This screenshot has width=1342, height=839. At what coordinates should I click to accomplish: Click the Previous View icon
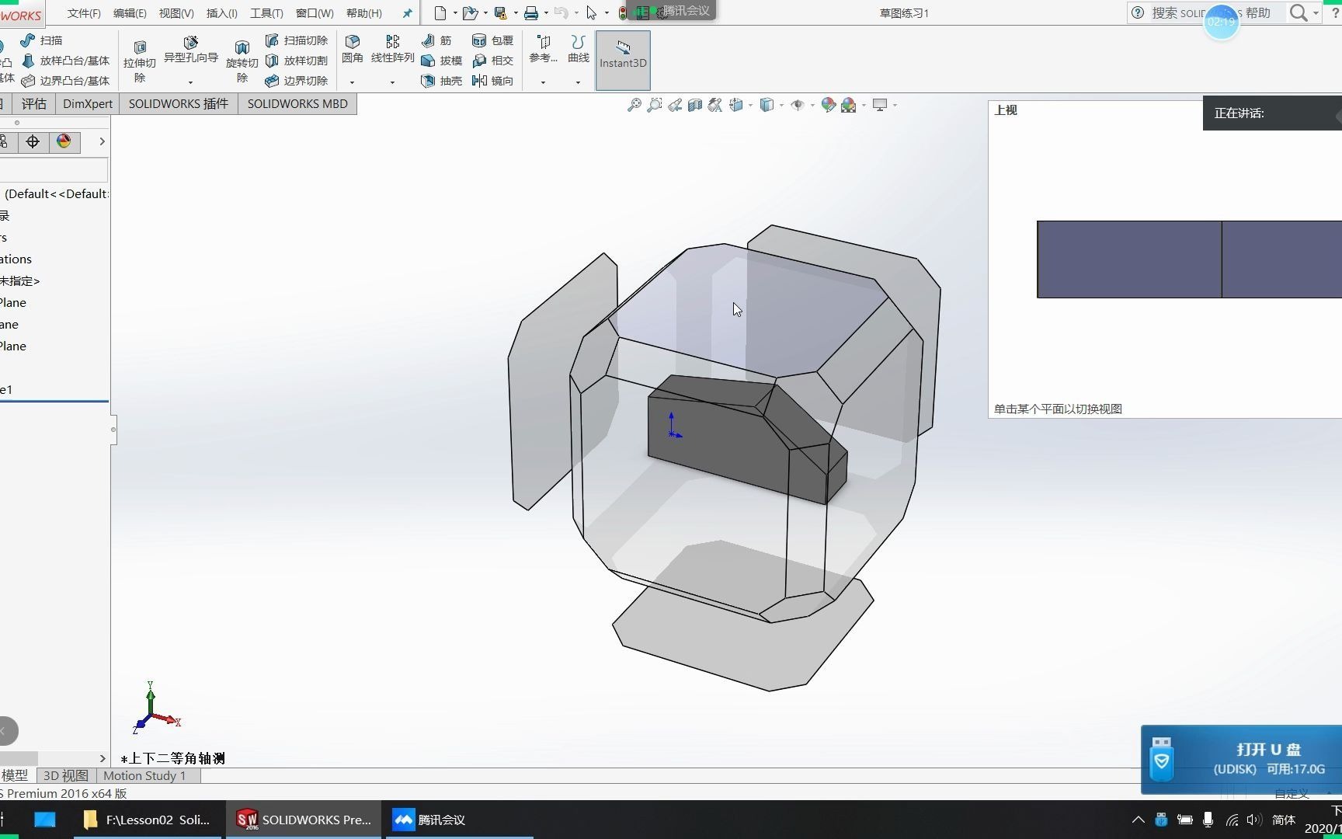click(x=675, y=105)
